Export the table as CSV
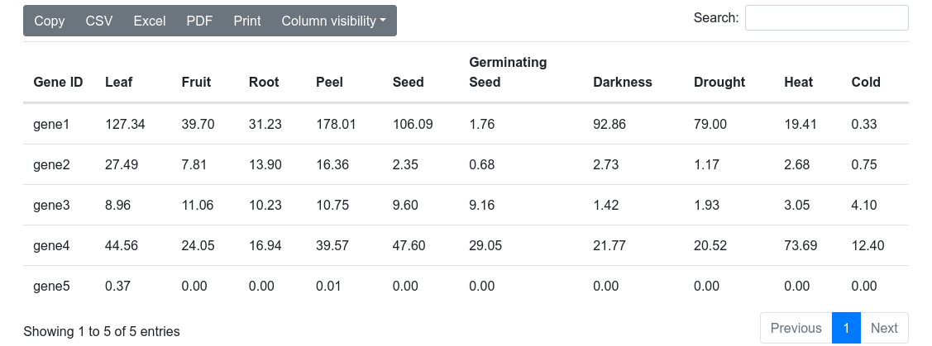This screenshot has height=346, width=932. (x=99, y=21)
